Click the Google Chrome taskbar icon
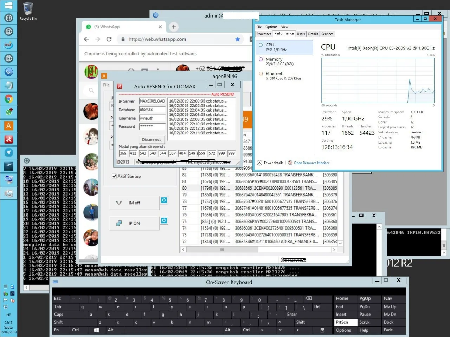 [x=8, y=99]
